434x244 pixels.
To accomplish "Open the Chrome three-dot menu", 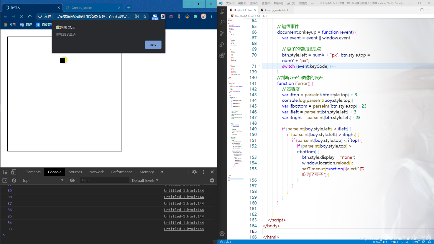I will coord(212,17).
